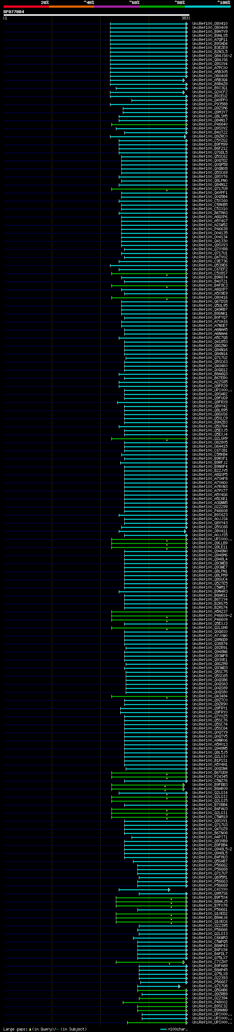Viewport: 234px width, 1032px height.
Task: Select label UniRef100_Q10EC6
Action: click(210, 922)
